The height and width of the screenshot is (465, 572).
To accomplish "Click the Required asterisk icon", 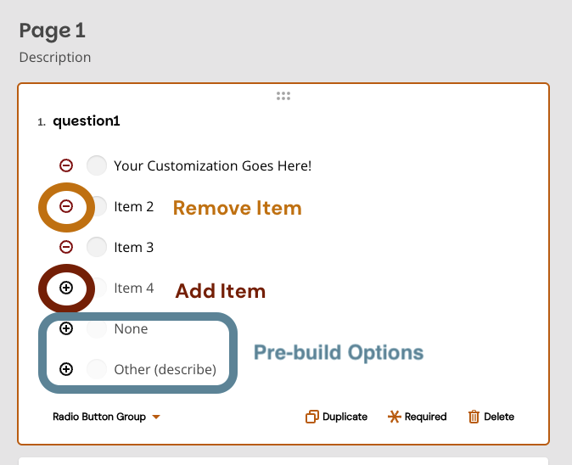I will [x=394, y=417].
